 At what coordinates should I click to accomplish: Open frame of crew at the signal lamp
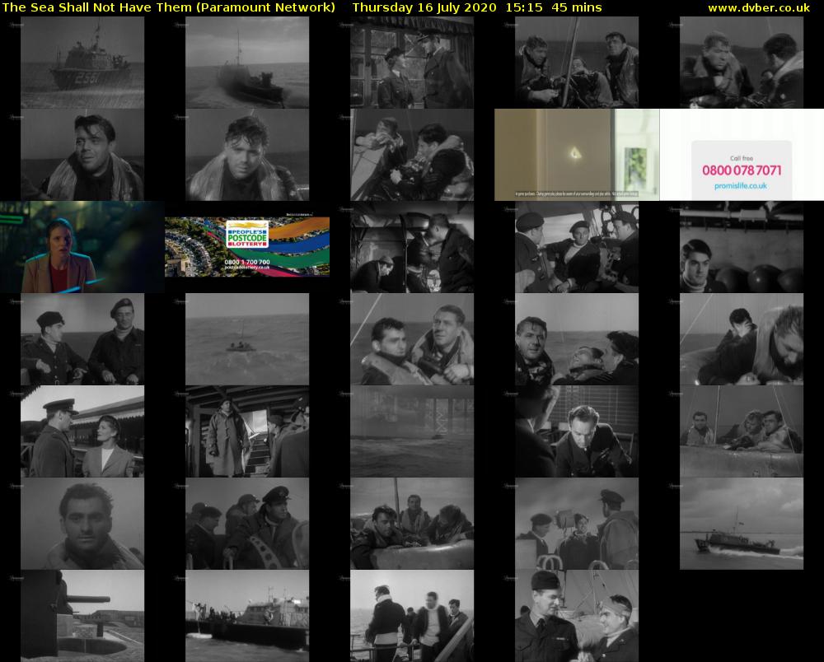coord(577,524)
